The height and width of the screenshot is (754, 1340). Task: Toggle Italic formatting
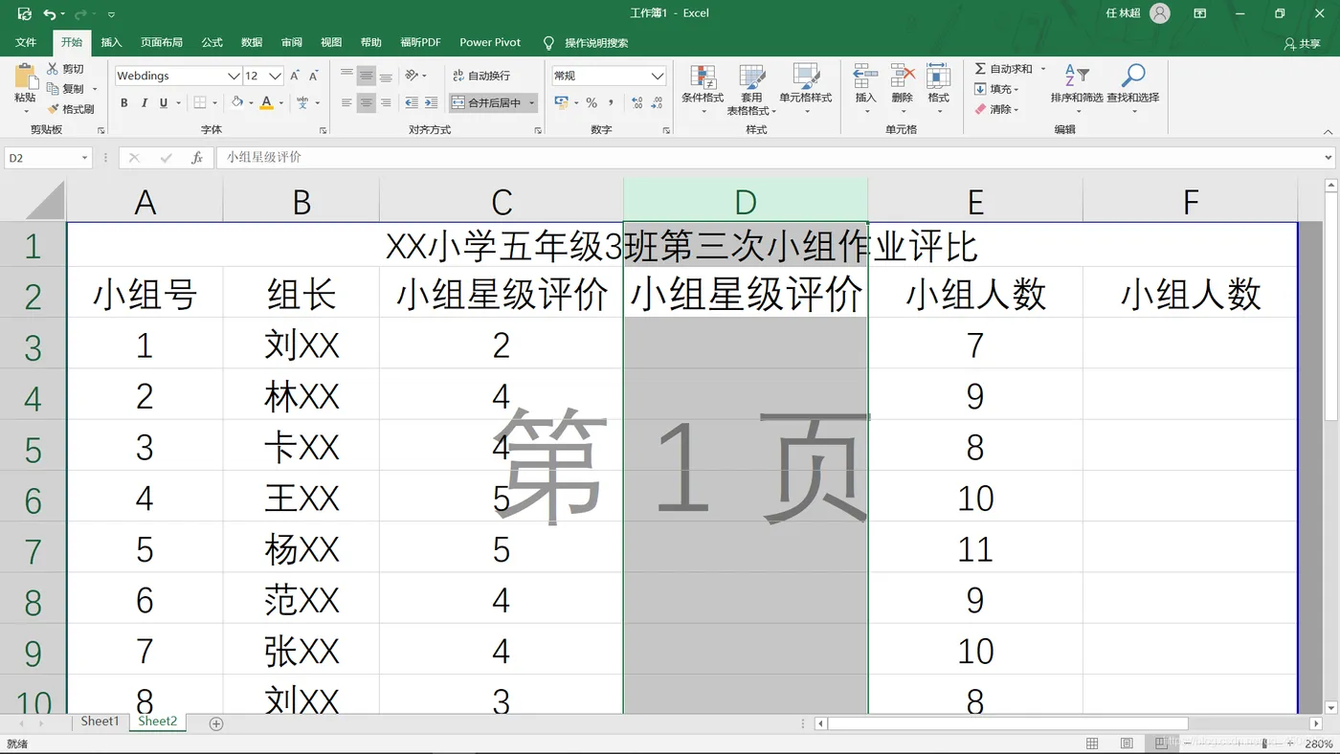pos(144,102)
